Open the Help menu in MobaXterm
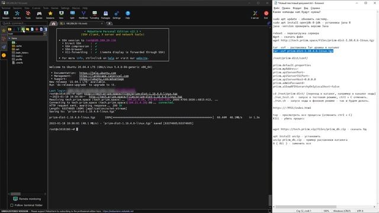The image size is (379, 213). [x=85, y=8]
